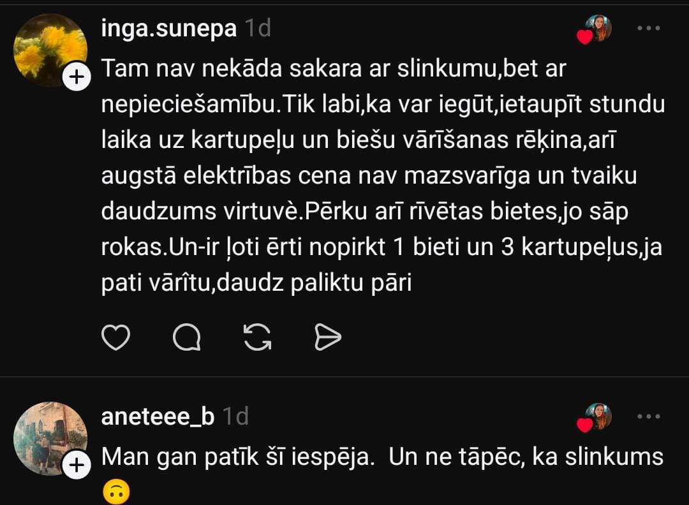Screen dimensions: 689x505
Task: Click the 1d timestamp beside inga.sunepa
Action: [x=258, y=29]
